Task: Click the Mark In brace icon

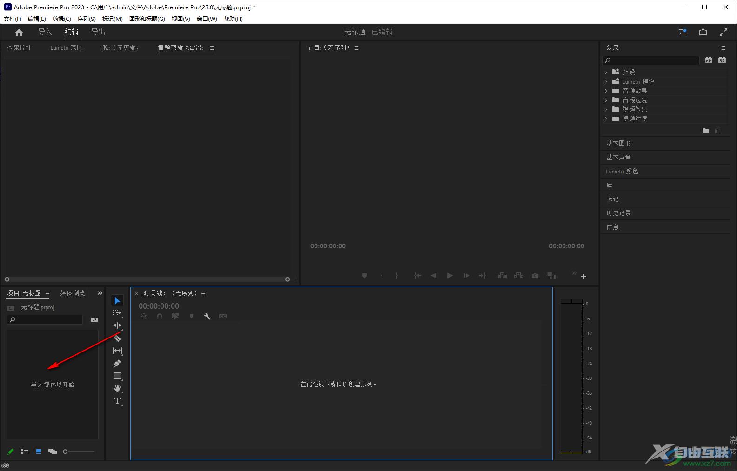Action: [x=382, y=276]
